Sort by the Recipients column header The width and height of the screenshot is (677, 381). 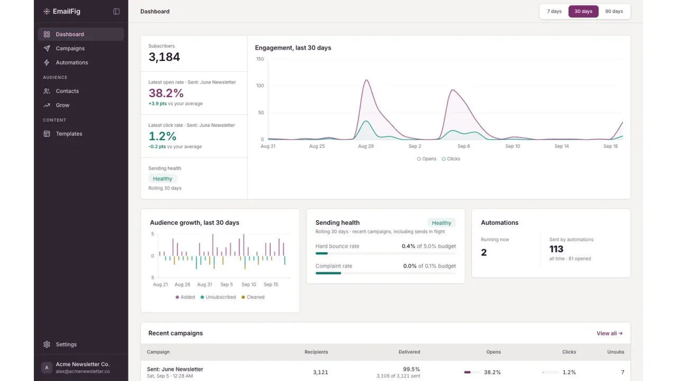pyautogui.click(x=316, y=352)
